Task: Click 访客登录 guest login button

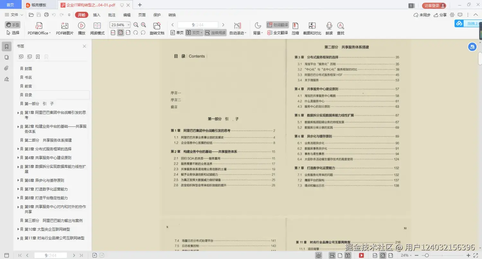Action: coord(434,5)
